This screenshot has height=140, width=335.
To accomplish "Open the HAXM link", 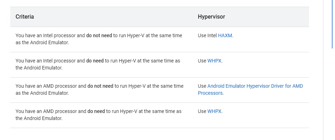I will 225,35.
